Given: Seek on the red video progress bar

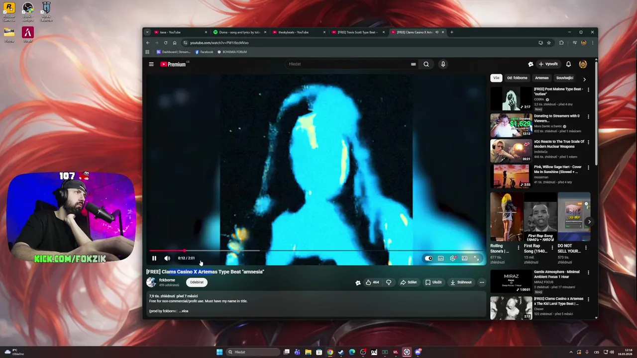Looking at the screenshot, I should click(316, 251).
